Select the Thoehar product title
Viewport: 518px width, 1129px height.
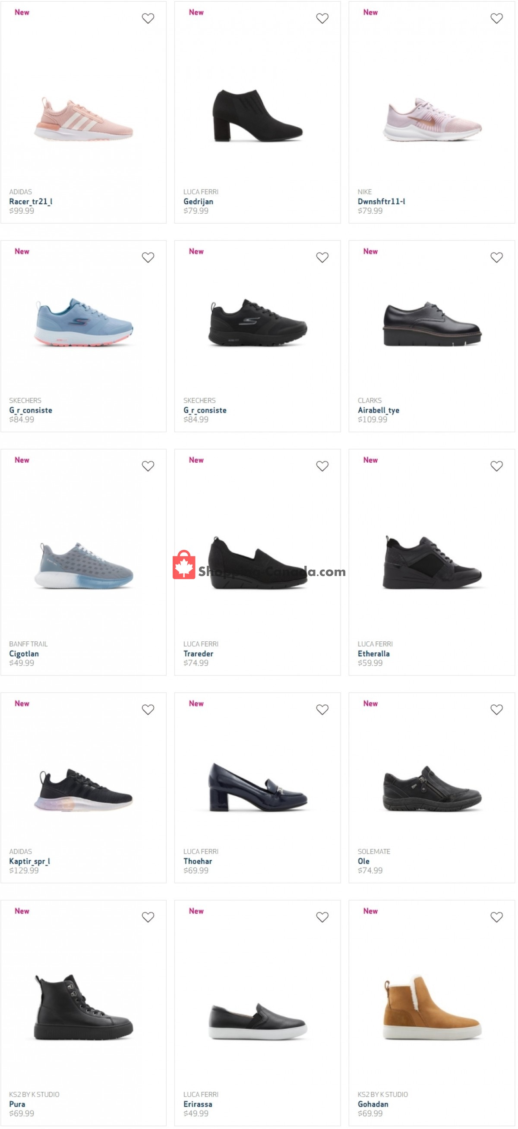[198, 862]
